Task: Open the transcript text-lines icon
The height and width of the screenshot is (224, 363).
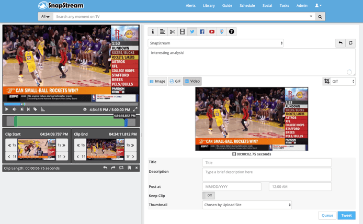Action: point(163,32)
